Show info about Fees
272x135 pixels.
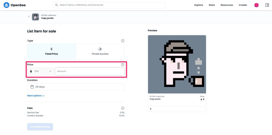pos(123,108)
